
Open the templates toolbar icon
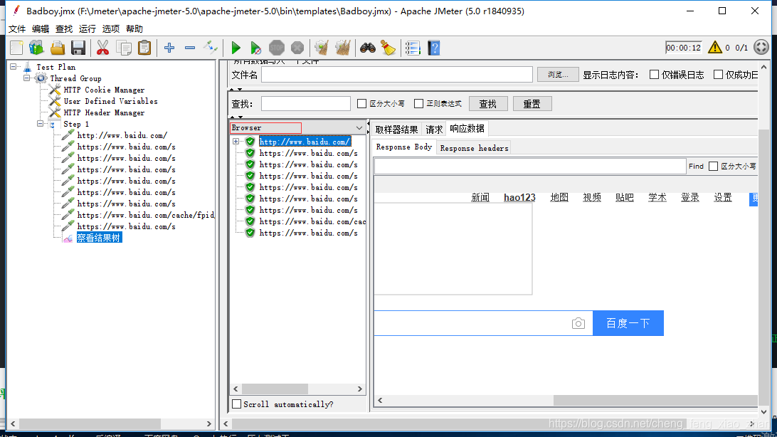pos(36,48)
